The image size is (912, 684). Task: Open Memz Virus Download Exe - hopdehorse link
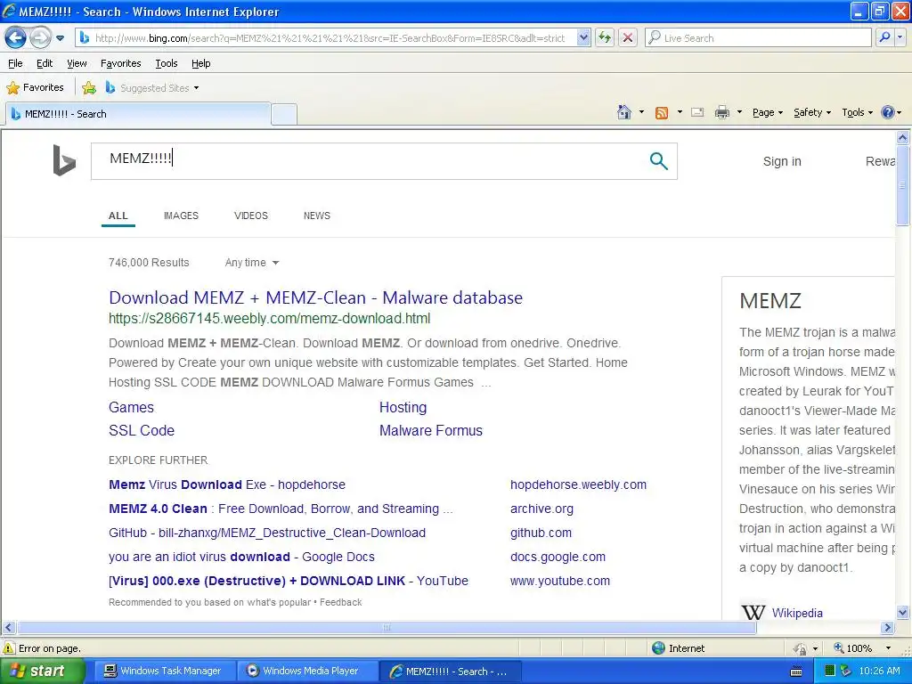click(227, 485)
